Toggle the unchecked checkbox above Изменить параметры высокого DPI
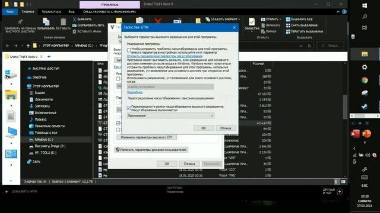This screenshot has height=213, width=380. tap(118, 130)
